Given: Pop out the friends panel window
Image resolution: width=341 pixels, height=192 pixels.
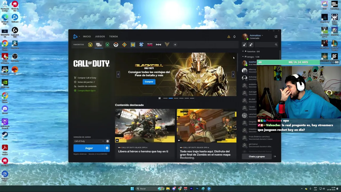Looking at the screenshot, I should coord(276,37).
